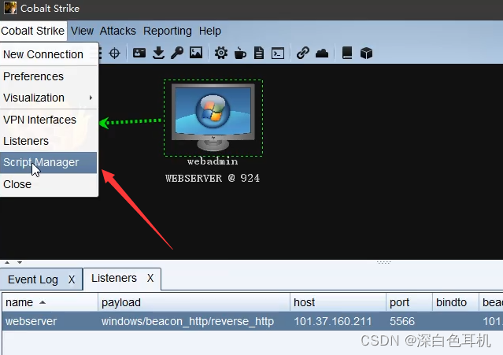Choose Close from the Cobalt Strike menu
The image size is (503, 355).
click(49, 184)
